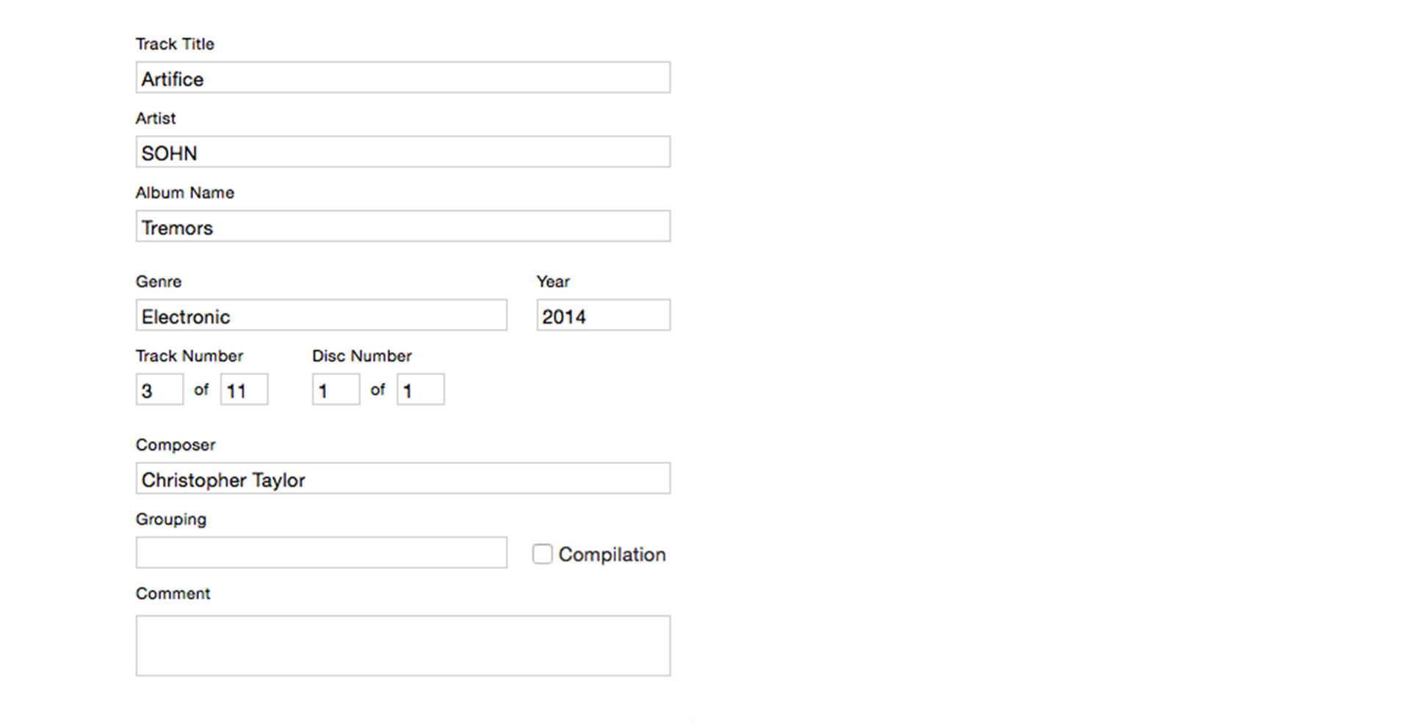This screenshot has width=1410, height=723.
Task: Select the Album Name field with Tremors
Action: (x=402, y=226)
